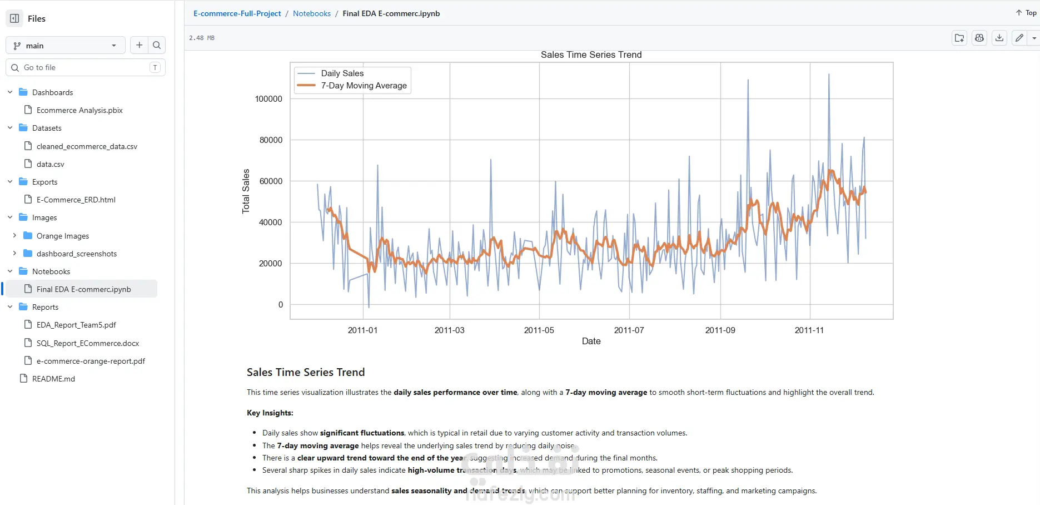The height and width of the screenshot is (505, 1040).
Task: Open SQL_Report_ECommerce.docx in the file tree
Action: [x=88, y=343]
